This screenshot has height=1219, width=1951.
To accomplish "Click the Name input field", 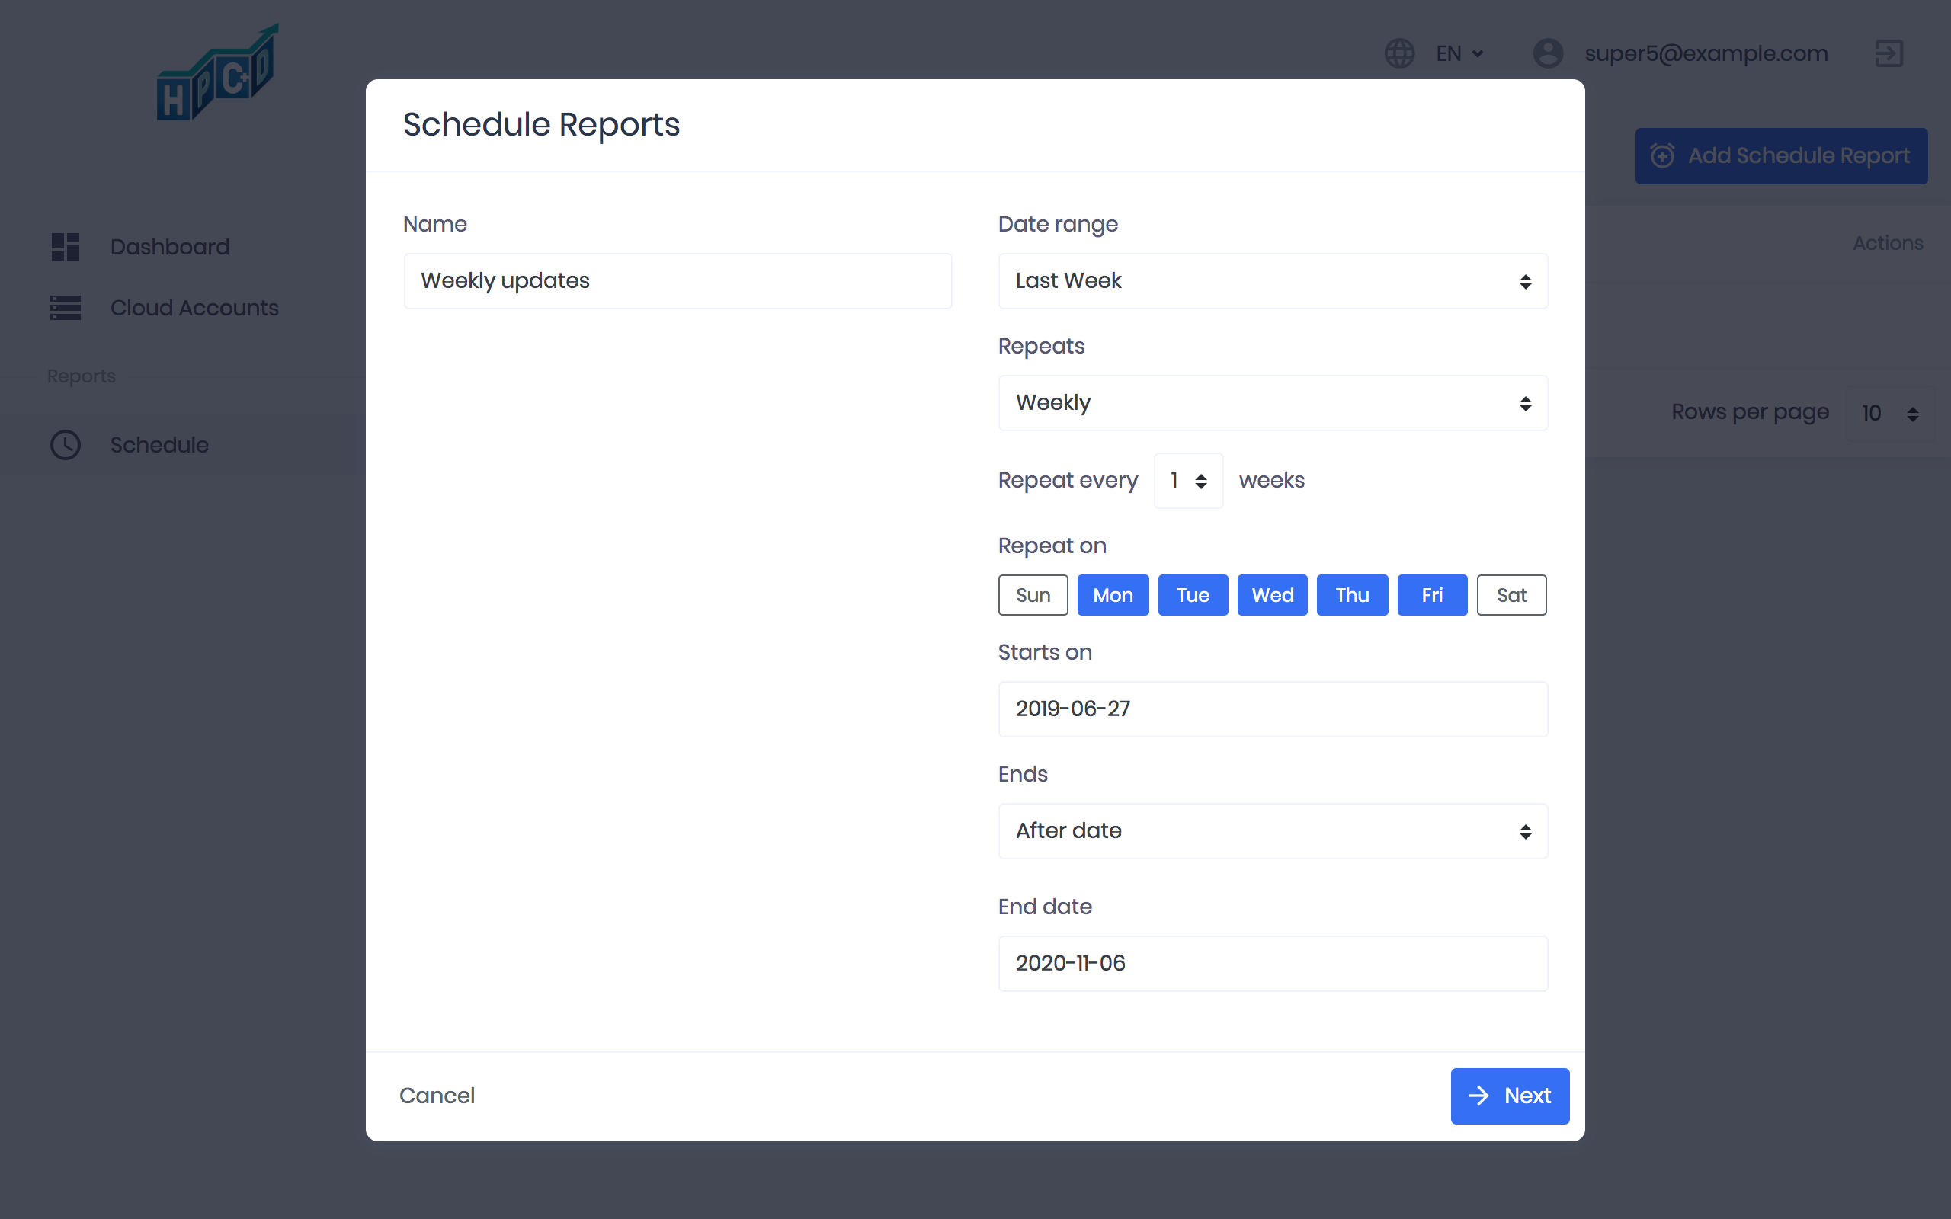I will pyautogui.click(x=678, y=281).
